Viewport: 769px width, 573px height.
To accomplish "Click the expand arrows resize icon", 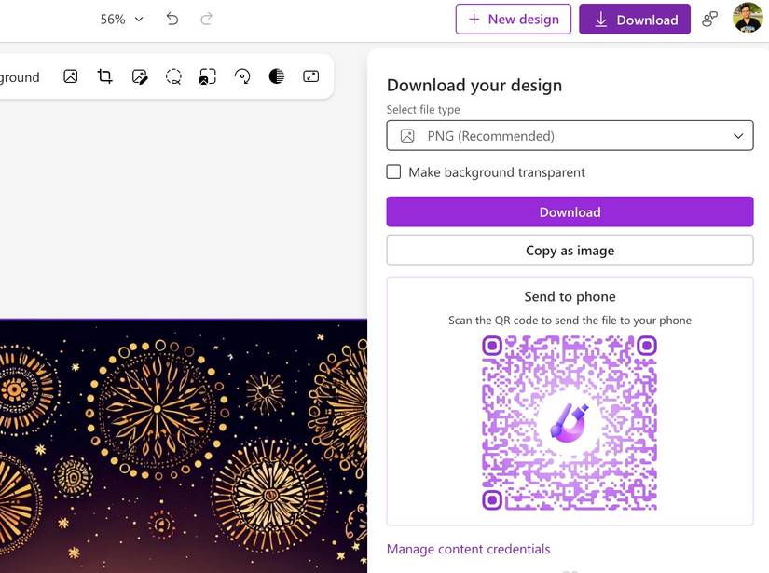I will (x=311, y=76).
